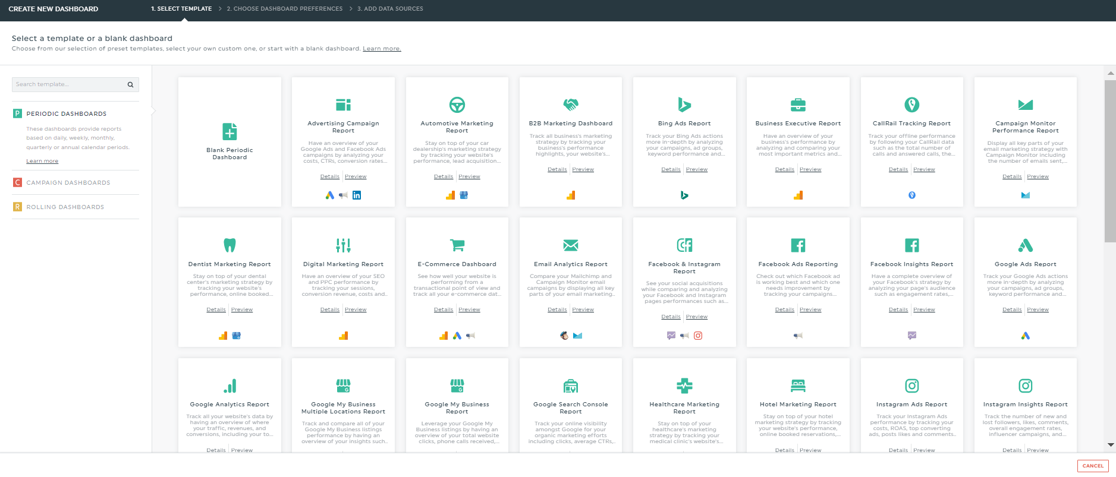Preview Campaign Monitor Performance Report
This screenshot has width=1116, height=477.
point(1038,176)
